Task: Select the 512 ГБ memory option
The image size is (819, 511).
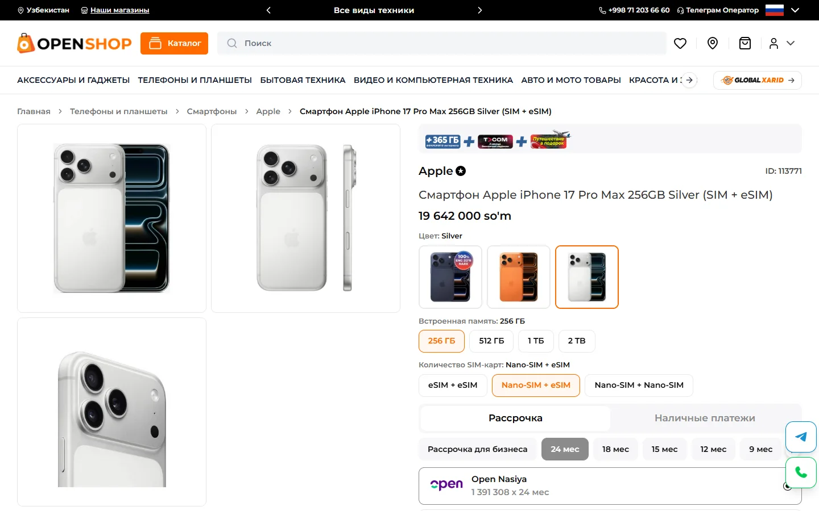Action: [x=491, y=341]
